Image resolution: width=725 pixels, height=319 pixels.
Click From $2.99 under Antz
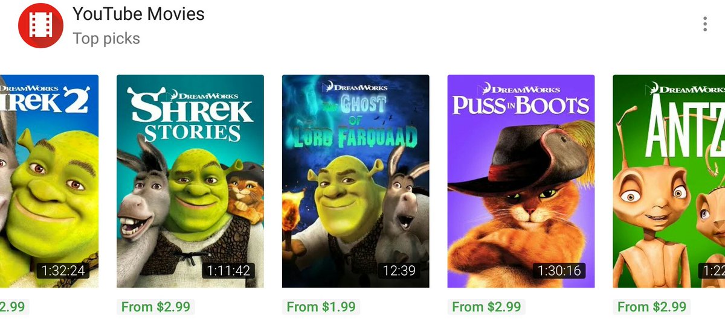click(652, 307)
